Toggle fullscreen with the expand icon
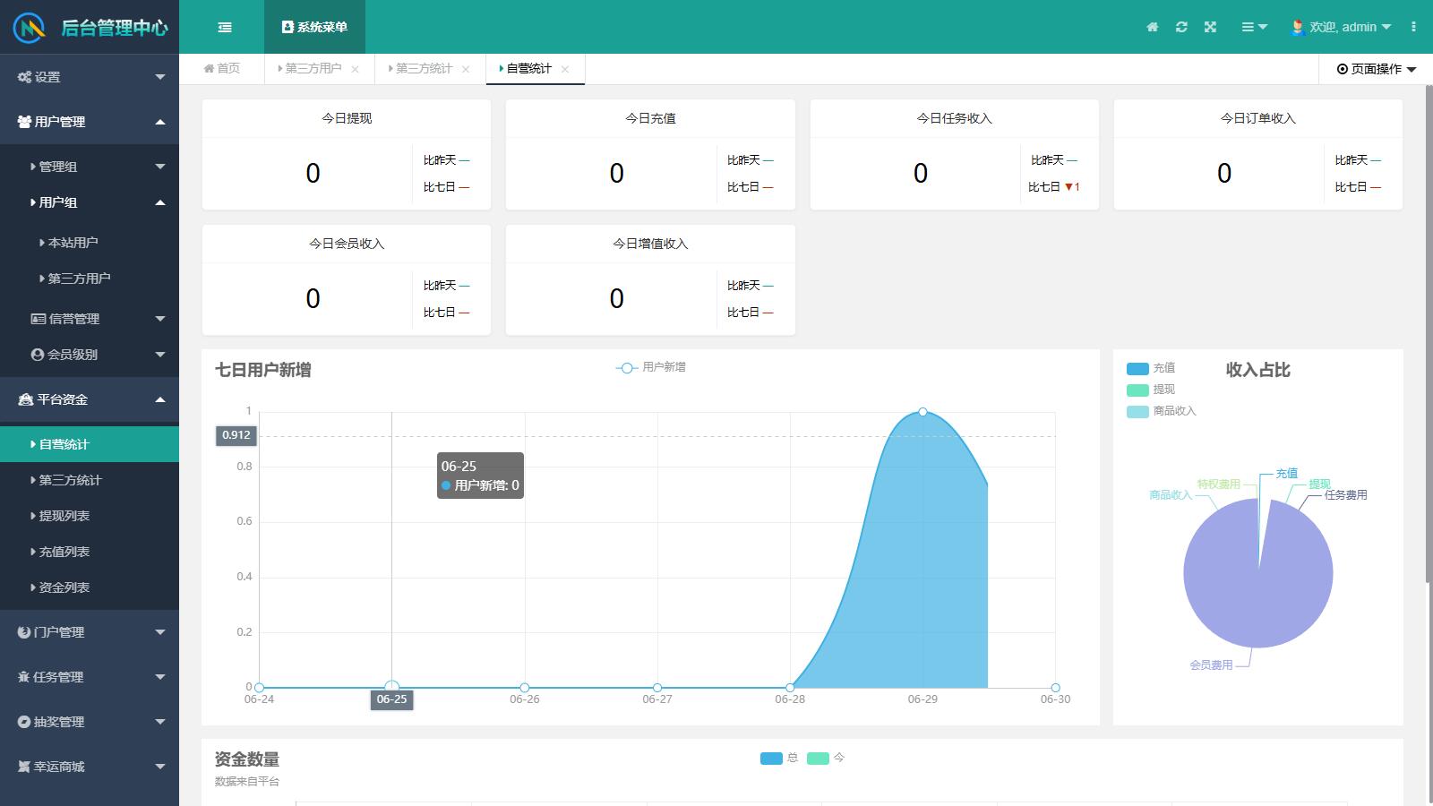This screenshot has height=806, width=1433. click(x=1210, y=27)
